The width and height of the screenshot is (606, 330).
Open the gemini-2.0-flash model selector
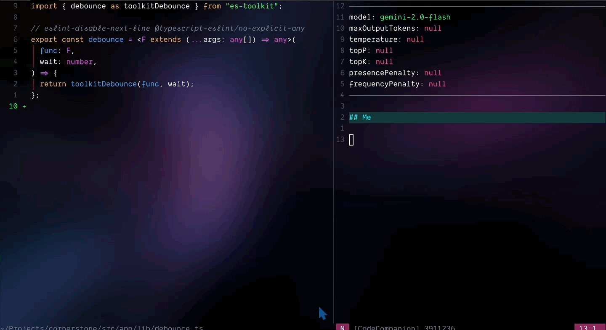tap(415, 17)
